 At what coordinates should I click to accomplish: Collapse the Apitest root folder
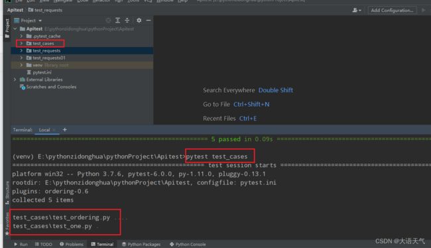click(15, 29)
